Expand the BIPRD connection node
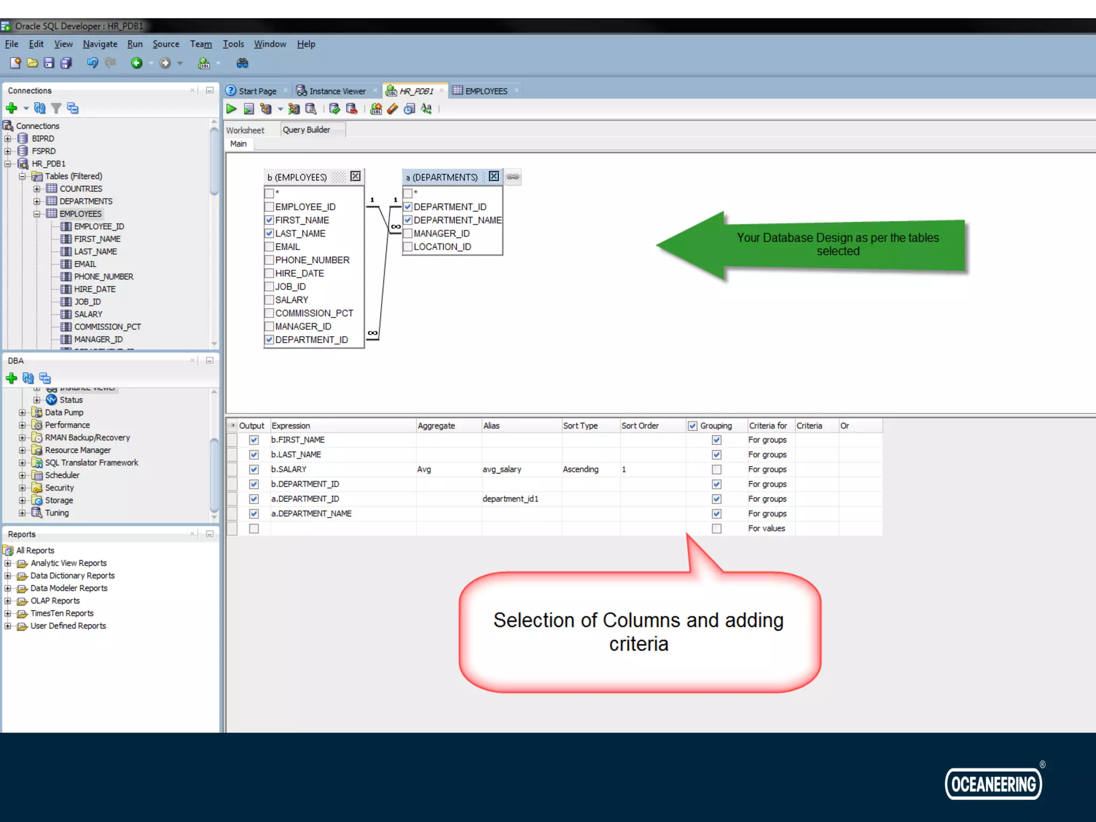Screen dimensions: 1096x822 (x=8, y=139)
